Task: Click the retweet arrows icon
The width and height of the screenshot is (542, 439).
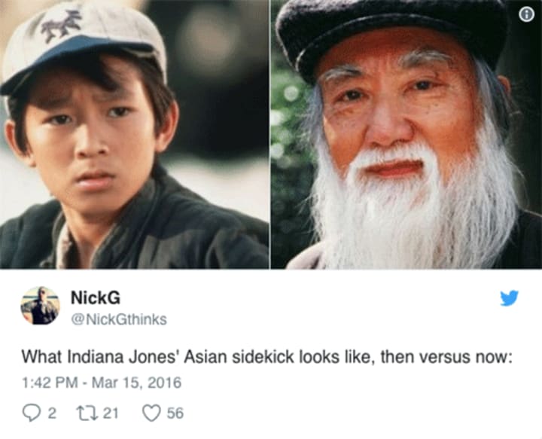Action: pyautogui.click(x=87, y=413)
